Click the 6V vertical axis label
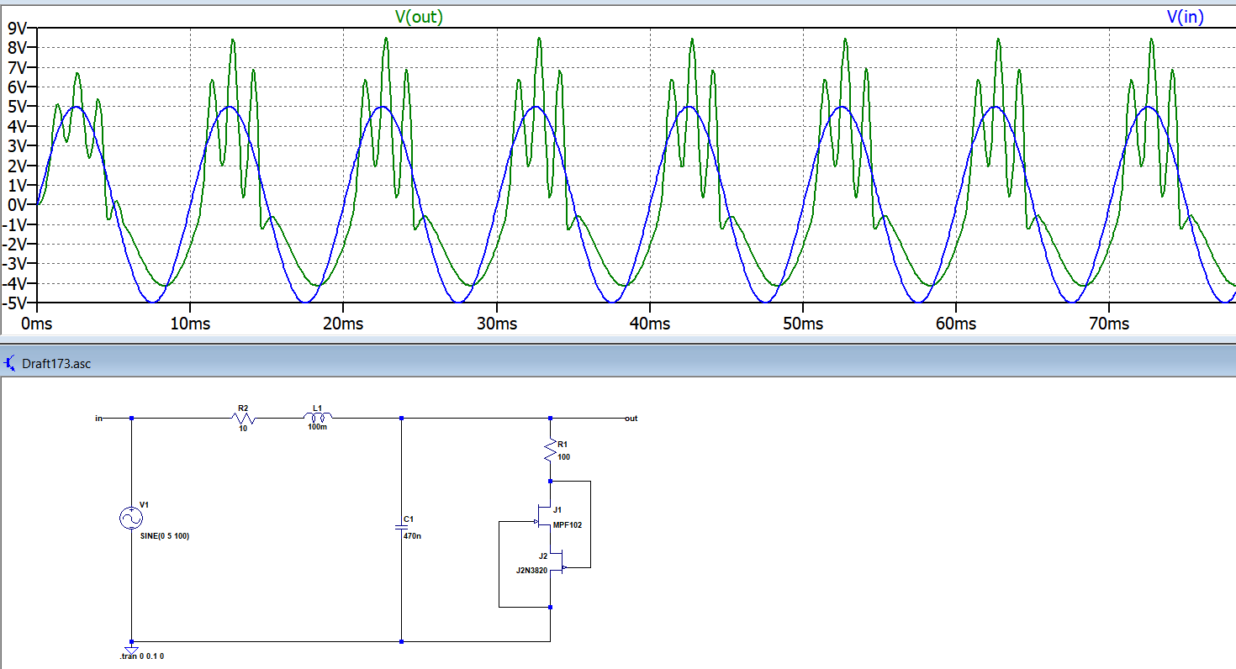Viewport: 1236px width, 669px height. (x=18, y=87)
